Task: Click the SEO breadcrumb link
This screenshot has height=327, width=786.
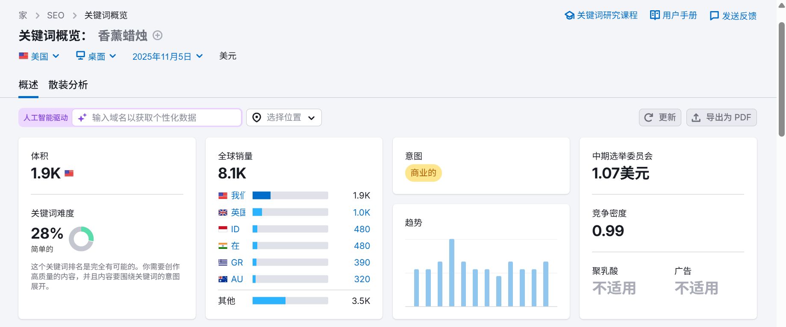Action: pos(56,15)
